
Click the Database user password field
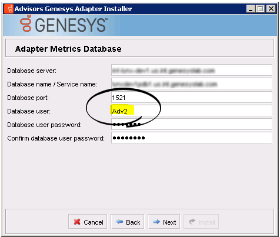pos(192,125)
